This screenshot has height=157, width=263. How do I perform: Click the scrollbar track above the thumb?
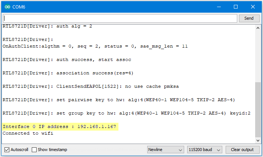(258, 57)
